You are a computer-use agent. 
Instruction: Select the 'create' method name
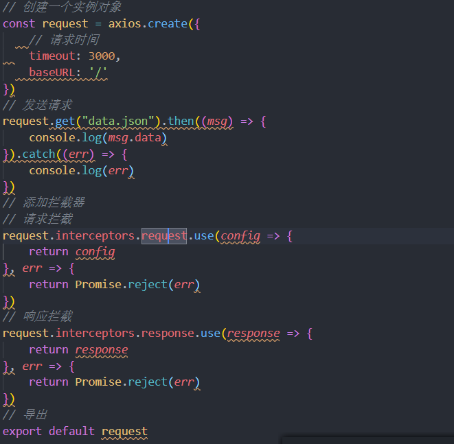pos(168,24)
